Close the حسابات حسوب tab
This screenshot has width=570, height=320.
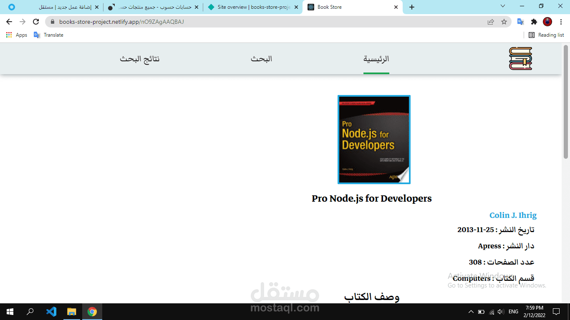tap(196, 7)
